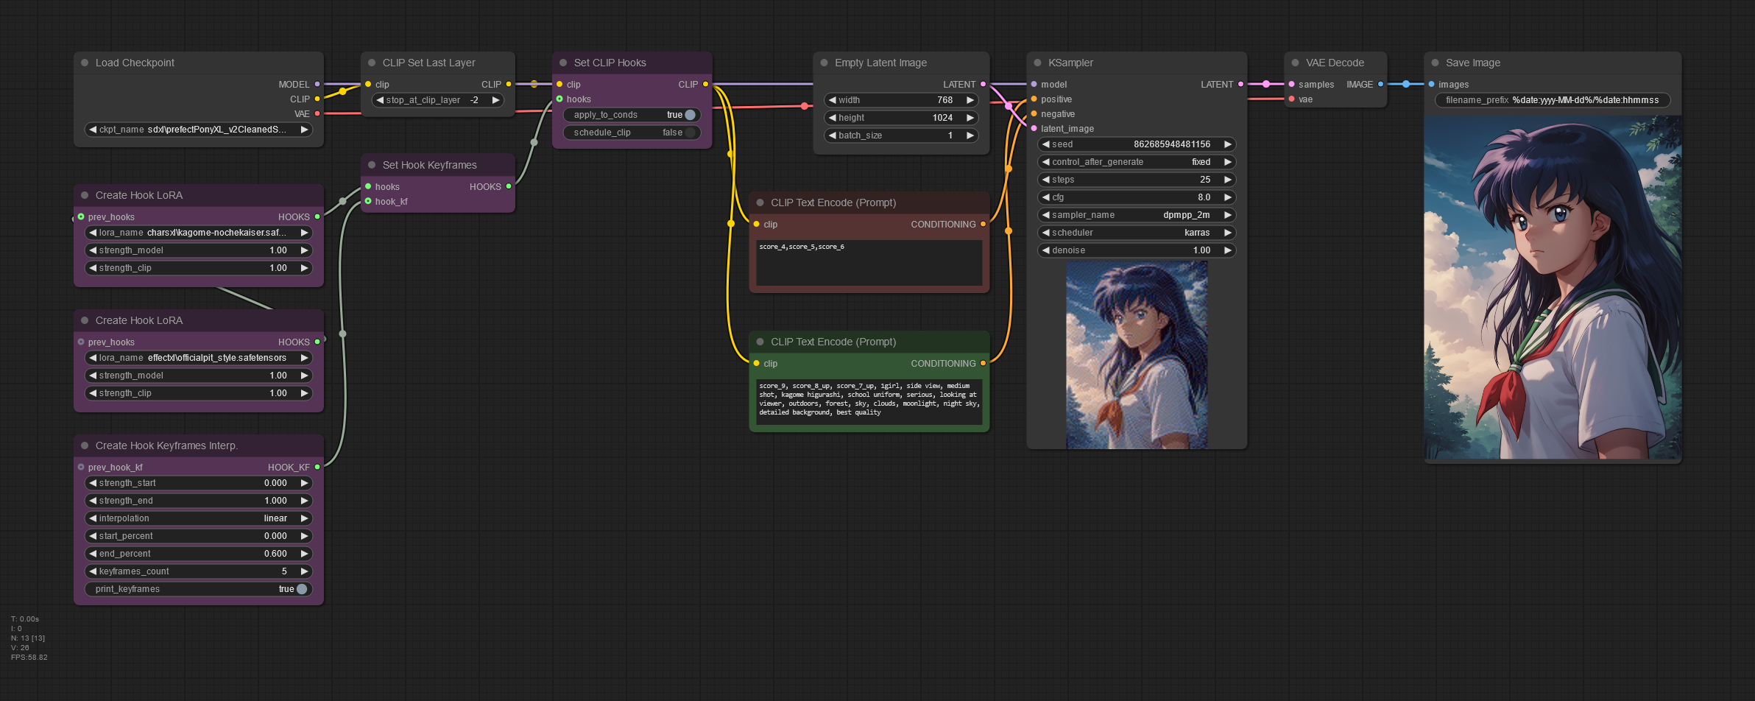
Task: Click the strength_start value field
Action: pos(199,483)
